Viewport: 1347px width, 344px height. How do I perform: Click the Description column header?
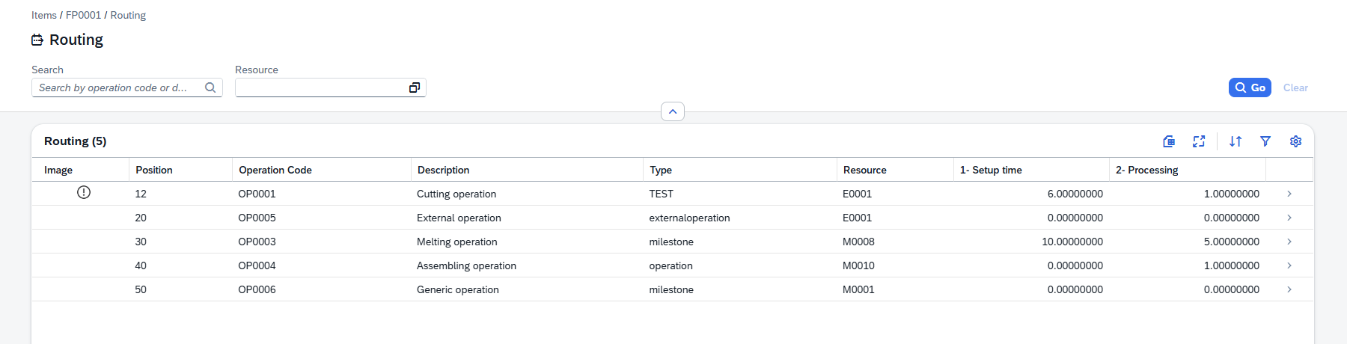(528, 170)
